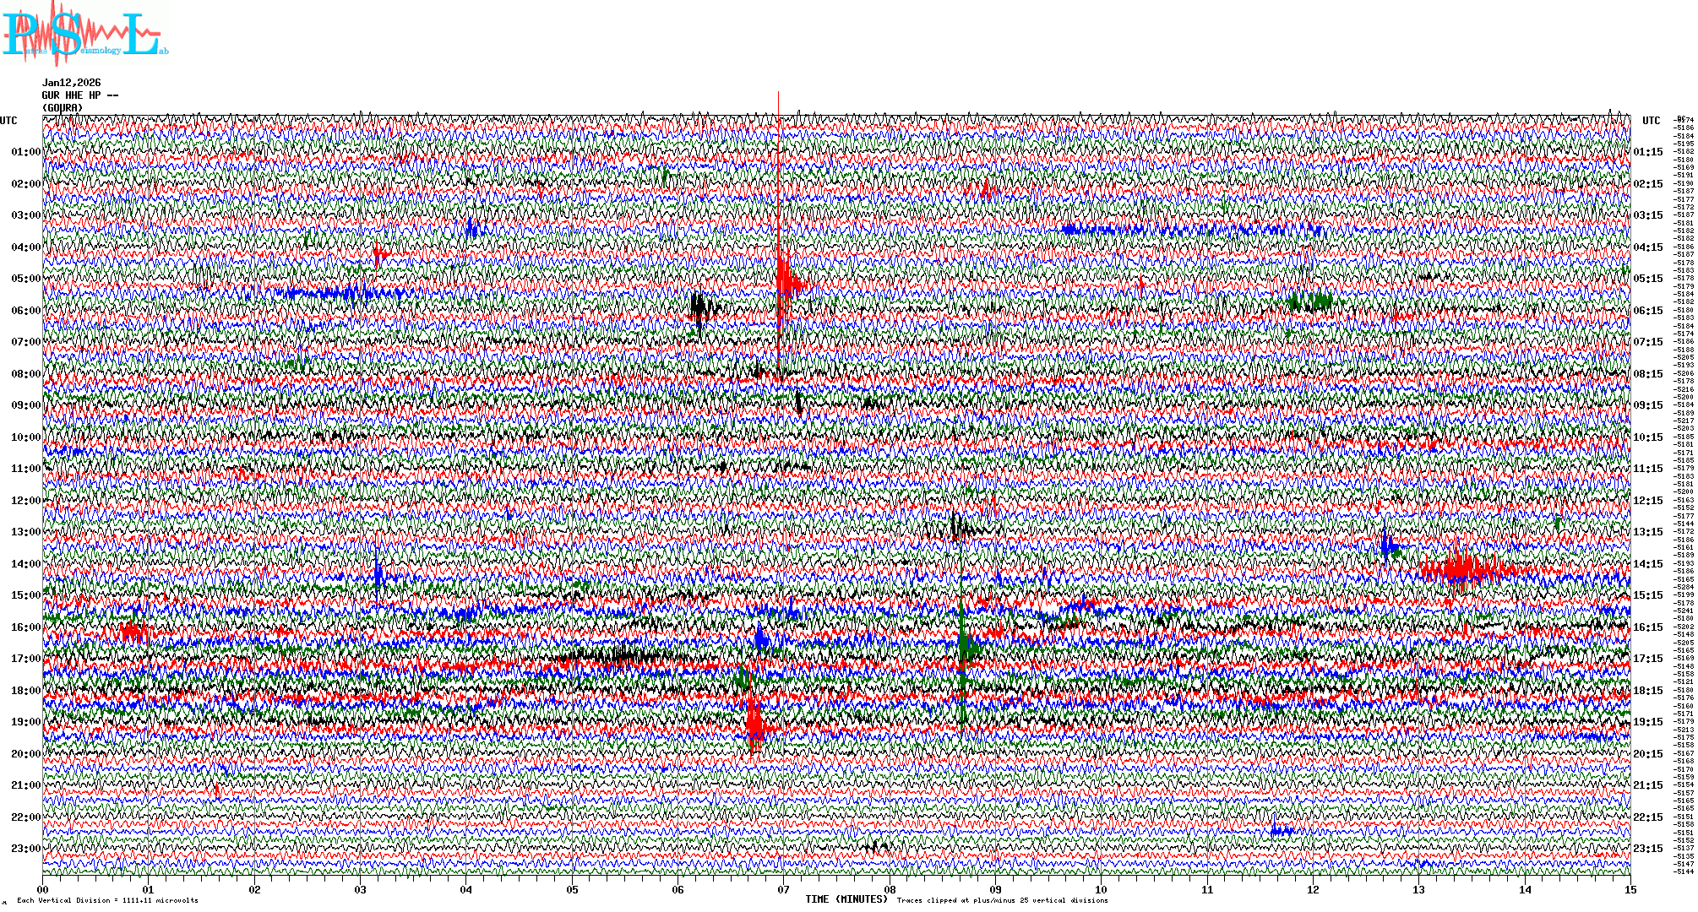Click the Jan12,2026 date label
This screenshot has height=912, width=1698.
click(72, 83)
